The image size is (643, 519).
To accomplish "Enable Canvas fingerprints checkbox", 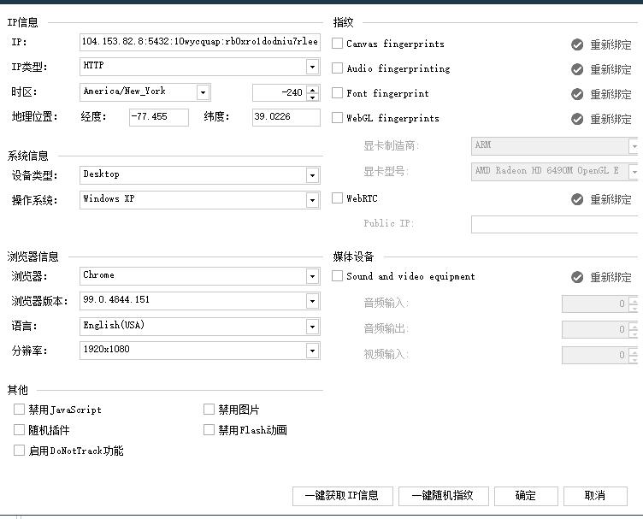I will coord(337,44).
